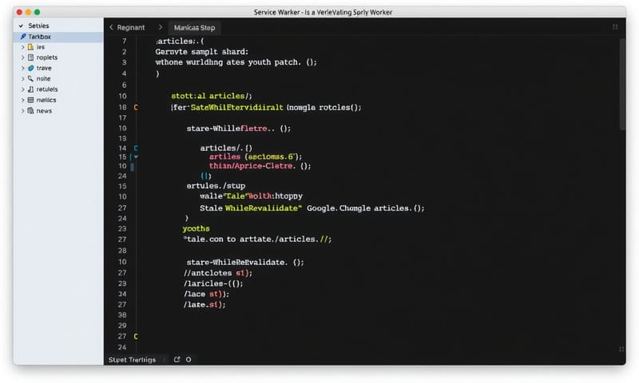This screenshot has height=383, width=639.
Task: Click the open-external icon in status bar
Action: tap(177, 359)
